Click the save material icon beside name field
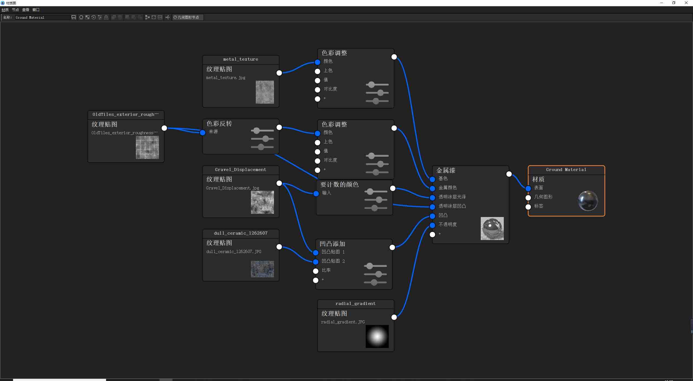This screenshot has width=693, height=381. pyautogui.click(x=74, y=17)
